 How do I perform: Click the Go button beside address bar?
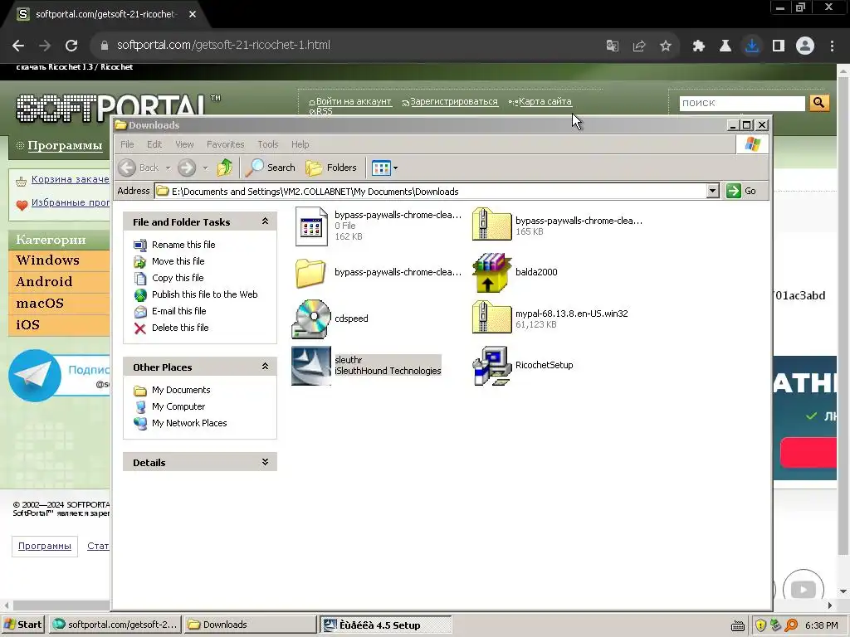point(741,191)
